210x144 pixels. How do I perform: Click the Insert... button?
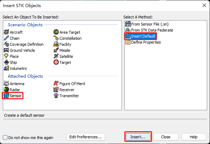coord(138,137)
